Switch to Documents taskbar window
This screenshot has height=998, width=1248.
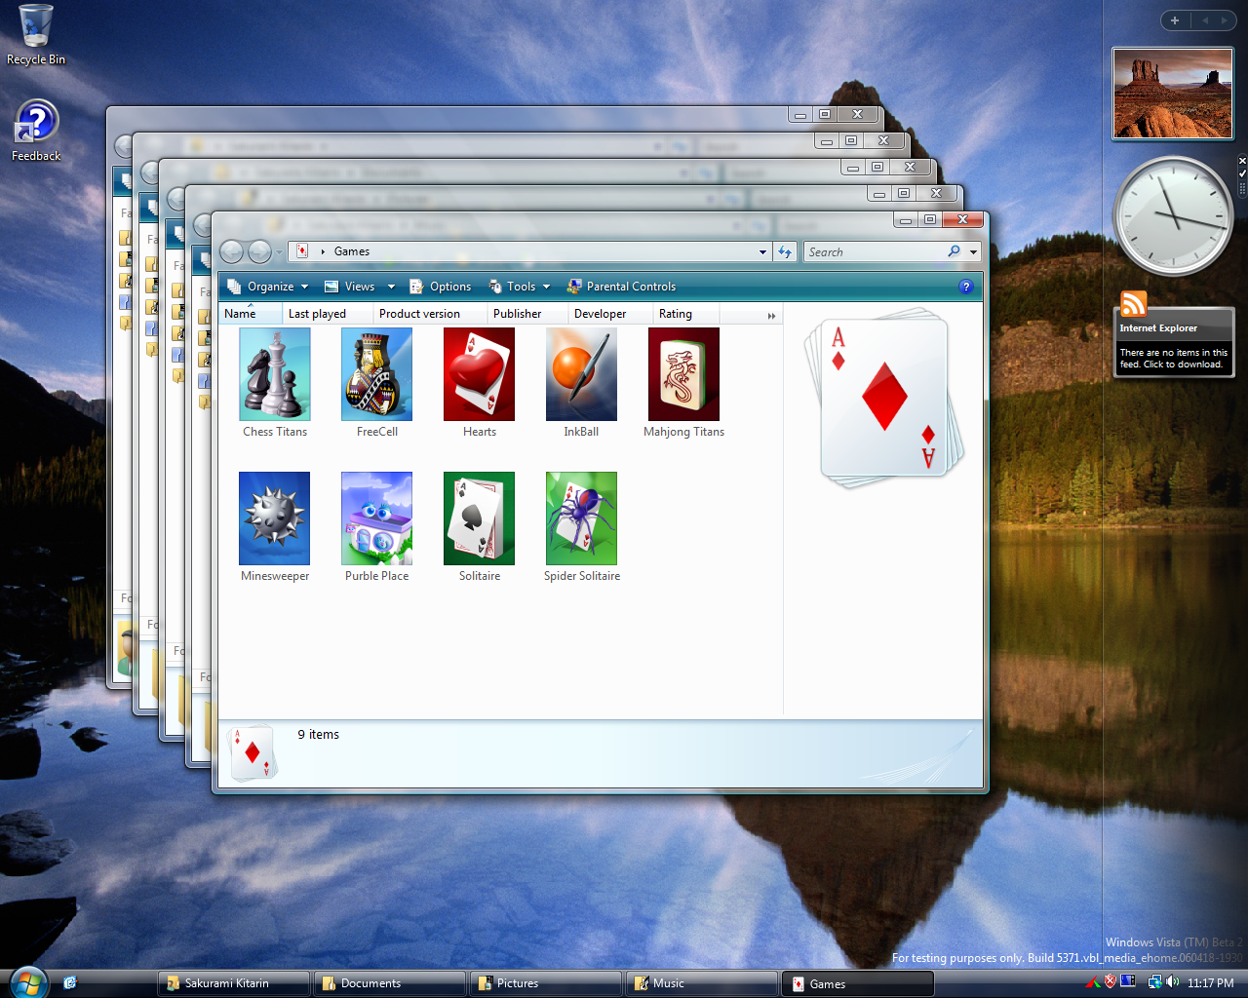[390, 983]
